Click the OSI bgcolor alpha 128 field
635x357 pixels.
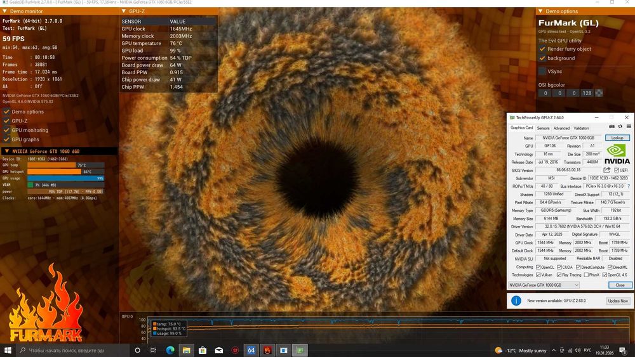click(587, 93)
